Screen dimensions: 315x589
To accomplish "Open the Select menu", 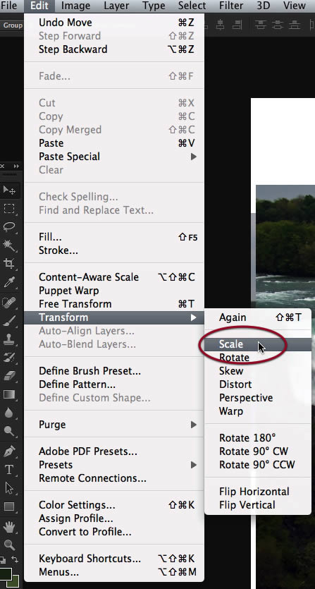I will point(192,6).
